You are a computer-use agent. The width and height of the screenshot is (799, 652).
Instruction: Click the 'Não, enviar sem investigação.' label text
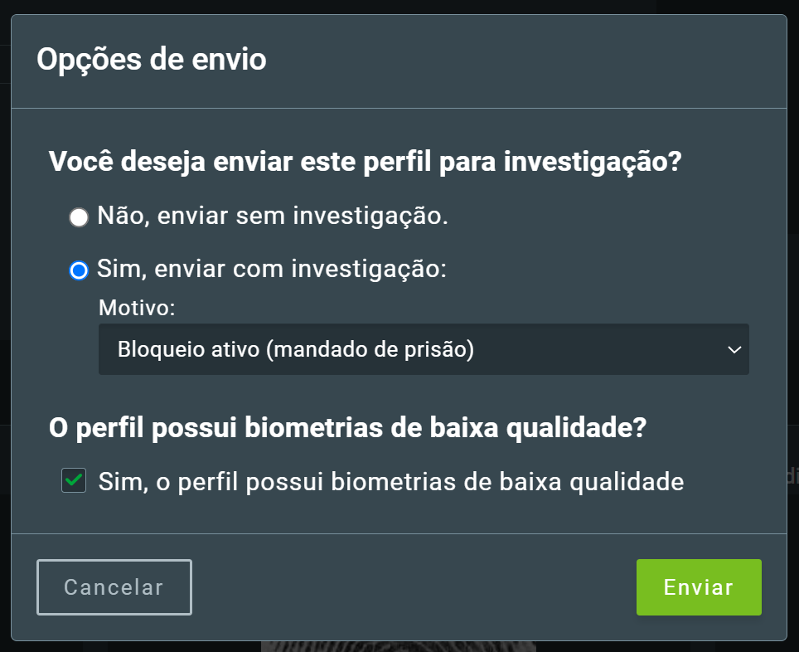pos(273,216)
